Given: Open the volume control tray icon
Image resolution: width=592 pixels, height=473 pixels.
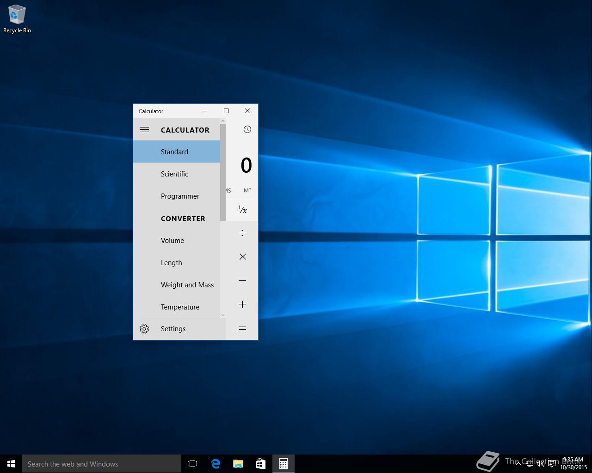Looking at the screenshot, I should point(540,464).
